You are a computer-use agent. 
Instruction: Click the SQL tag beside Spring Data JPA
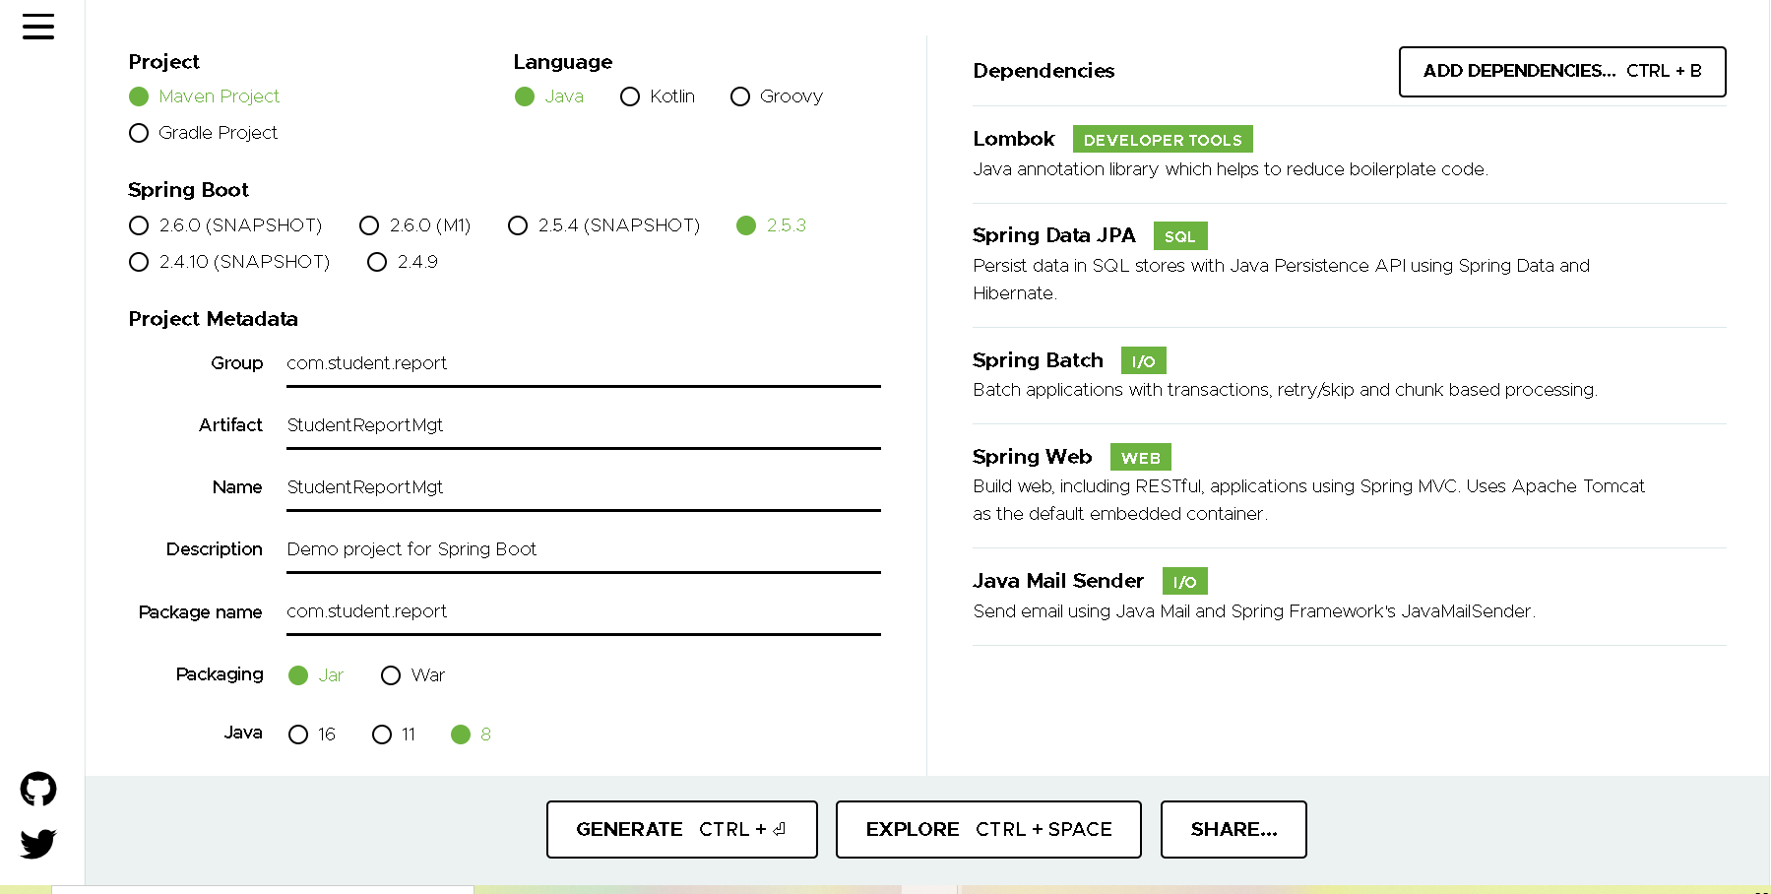pyautogui.click(x=1179, y=235)
